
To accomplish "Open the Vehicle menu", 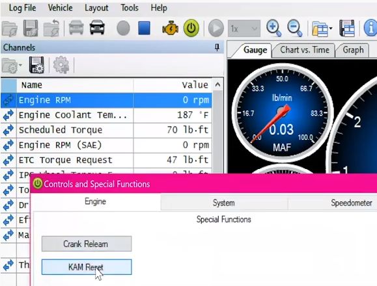I will (60, 8).
